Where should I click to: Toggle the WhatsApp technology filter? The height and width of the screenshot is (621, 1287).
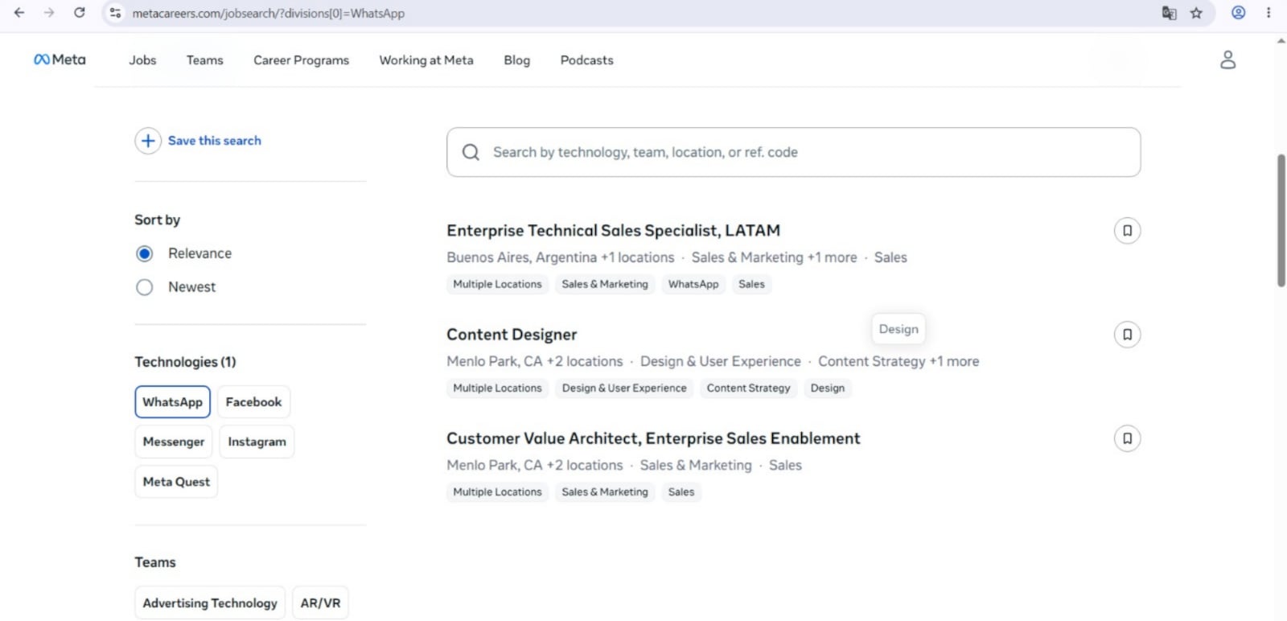click(172, 402)
